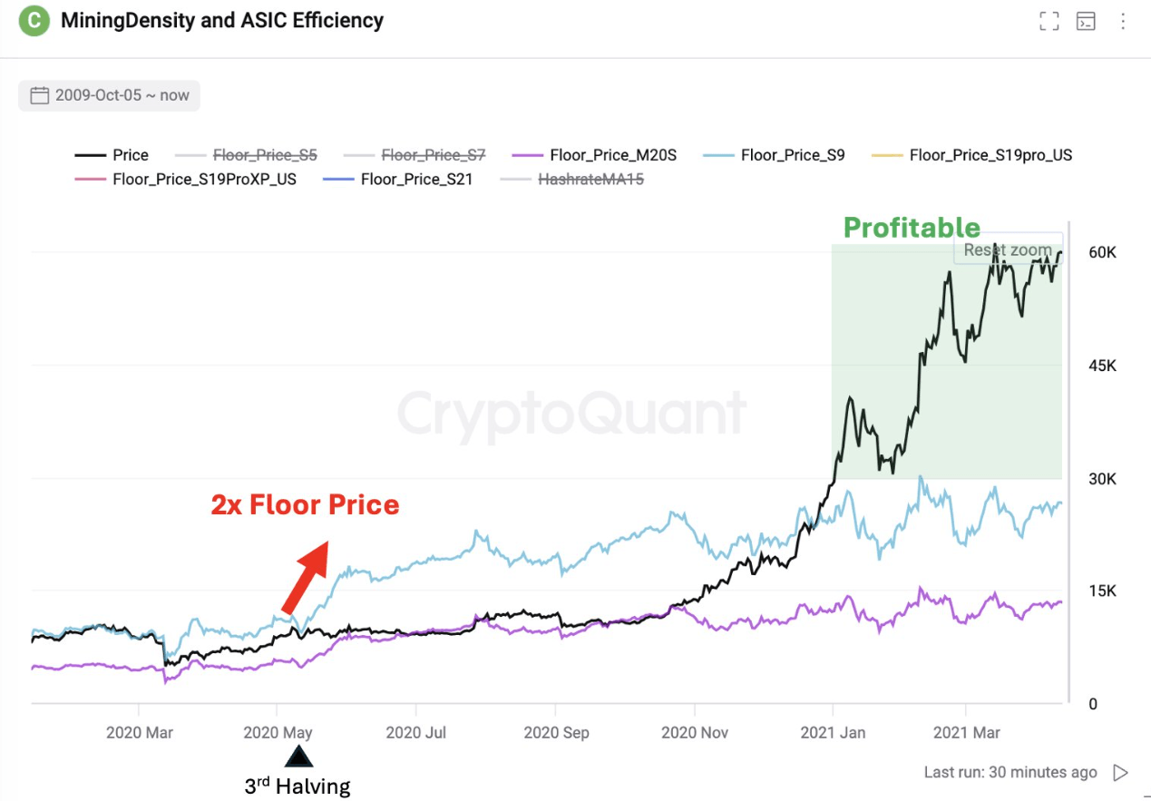Viewport: 1151px width, 801px height.
Task: Click the Reset zoom button
Action: point(1007,249)
